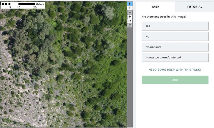Select 'Image too blurry/distorted' option

click(x=175, y=58)
